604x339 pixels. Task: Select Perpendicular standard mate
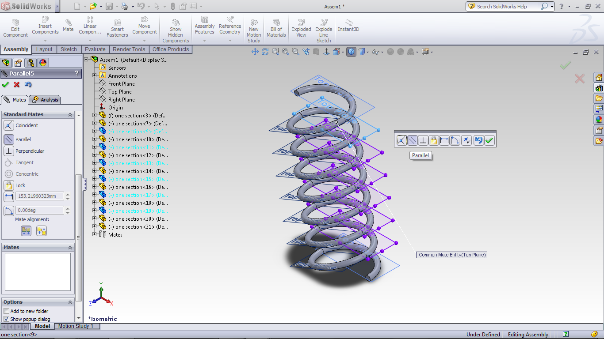coord(24,151)
